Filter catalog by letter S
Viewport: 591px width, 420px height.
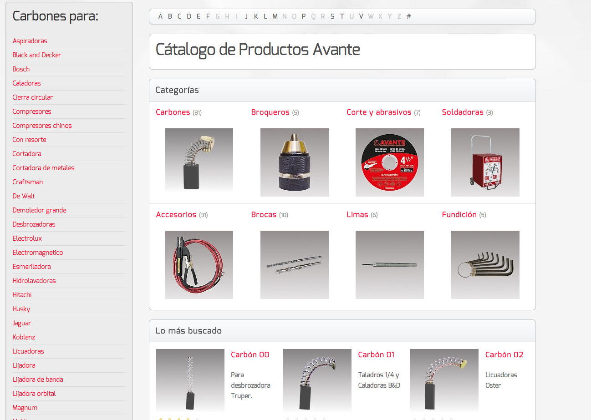332,16
